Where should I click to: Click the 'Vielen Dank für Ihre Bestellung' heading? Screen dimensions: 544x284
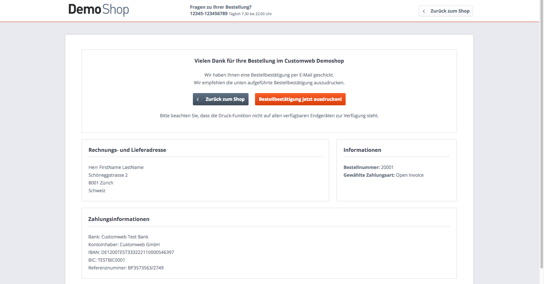click(x=269, y=61)
